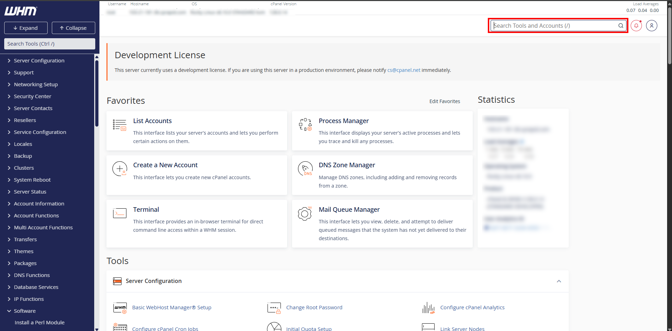Click the Link Server Nodes icon
This screenshot has height=331, width=672.
click(428, 327)
